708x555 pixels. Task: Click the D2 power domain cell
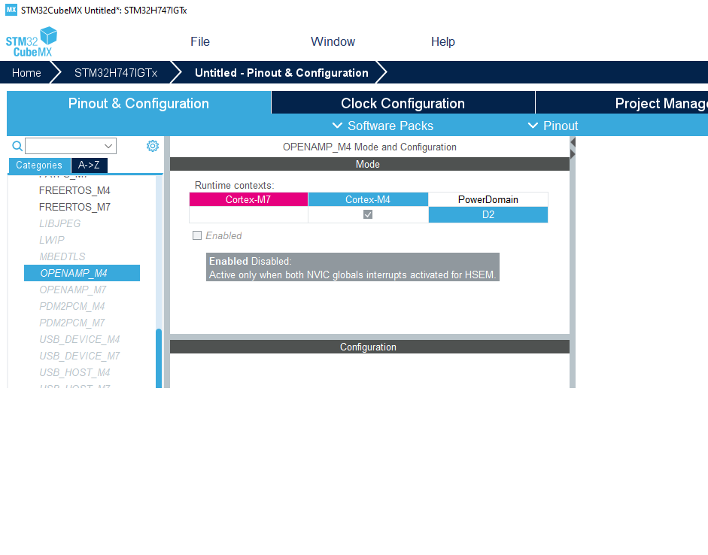pos(488,215)
